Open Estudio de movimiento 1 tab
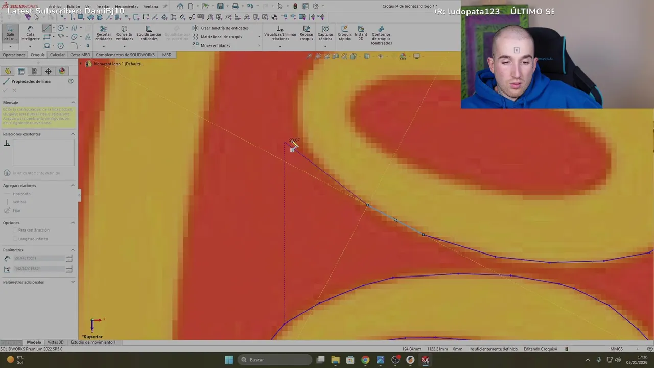Viewport: 654px width, 368px height. pyautogui.click(x=94, y=342)
